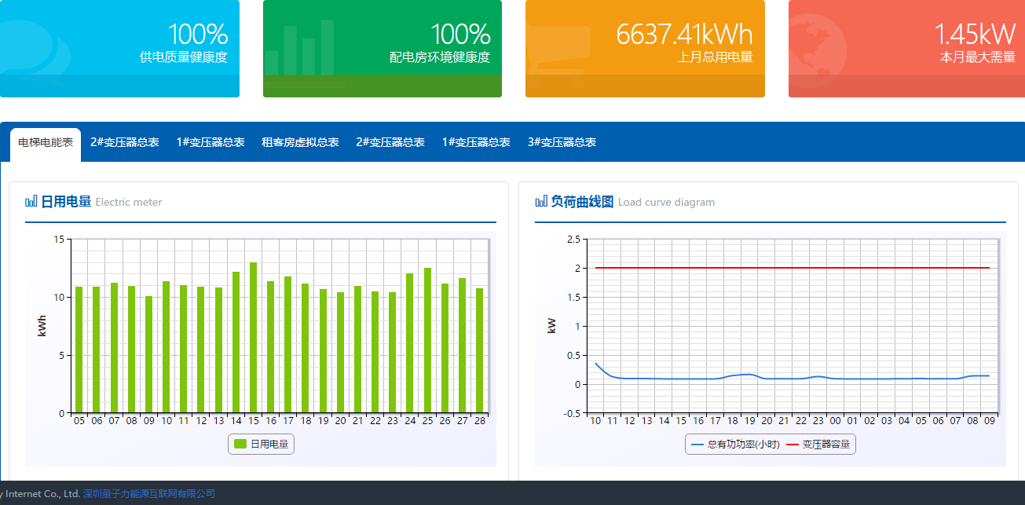Open the 租客房虚拟总表 tab
The height and width of the screenshot is (505, 1025).
click(300, 142)
